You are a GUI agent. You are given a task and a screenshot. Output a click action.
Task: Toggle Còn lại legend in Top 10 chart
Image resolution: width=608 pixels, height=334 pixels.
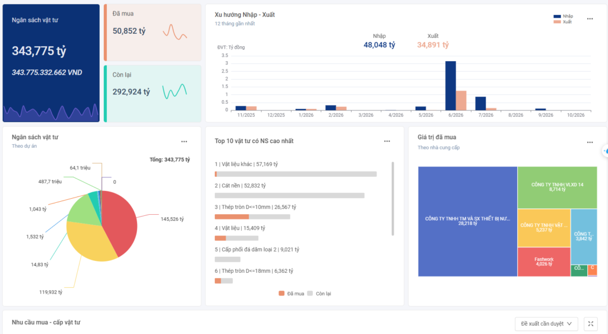(319, 293)
